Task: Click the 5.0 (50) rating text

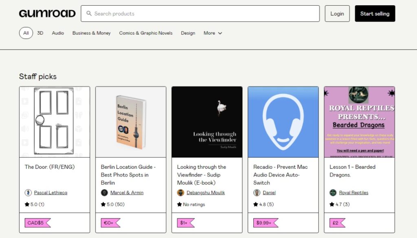Action: tap(115, 204)
